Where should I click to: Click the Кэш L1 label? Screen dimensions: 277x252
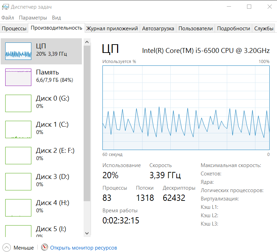point(209,207)
